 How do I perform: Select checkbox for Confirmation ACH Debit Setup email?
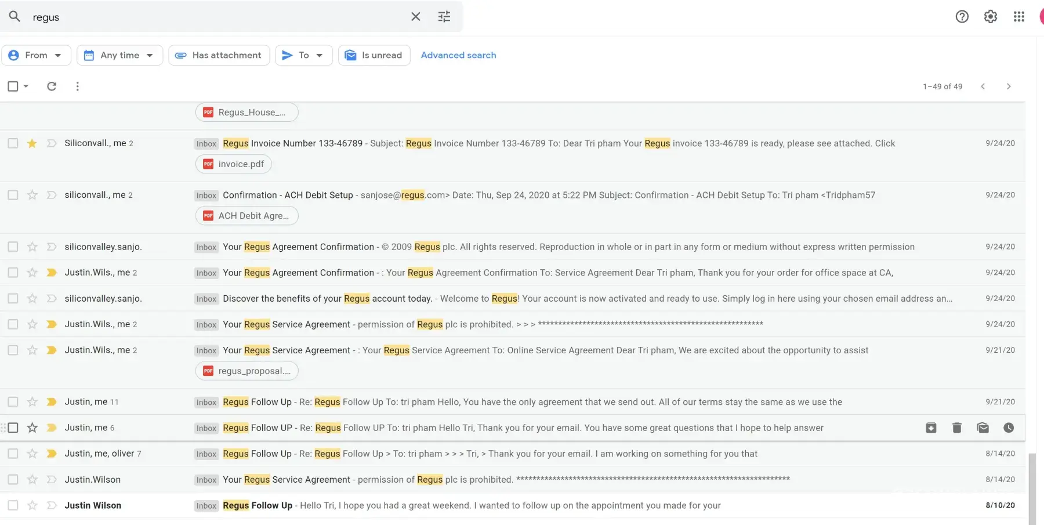(x=13, y=195)
